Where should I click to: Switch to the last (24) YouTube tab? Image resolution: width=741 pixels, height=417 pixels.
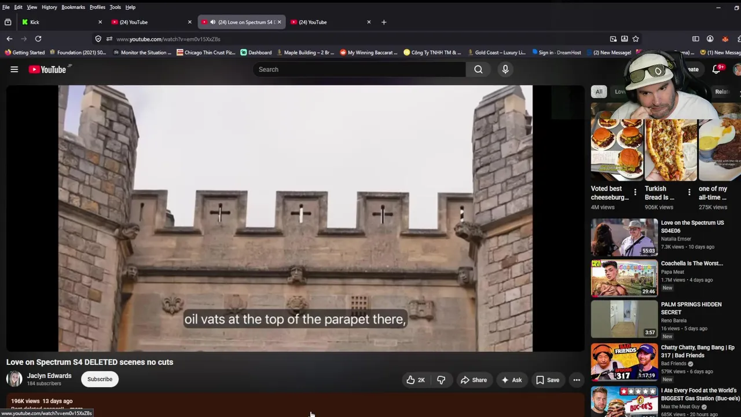330,22
